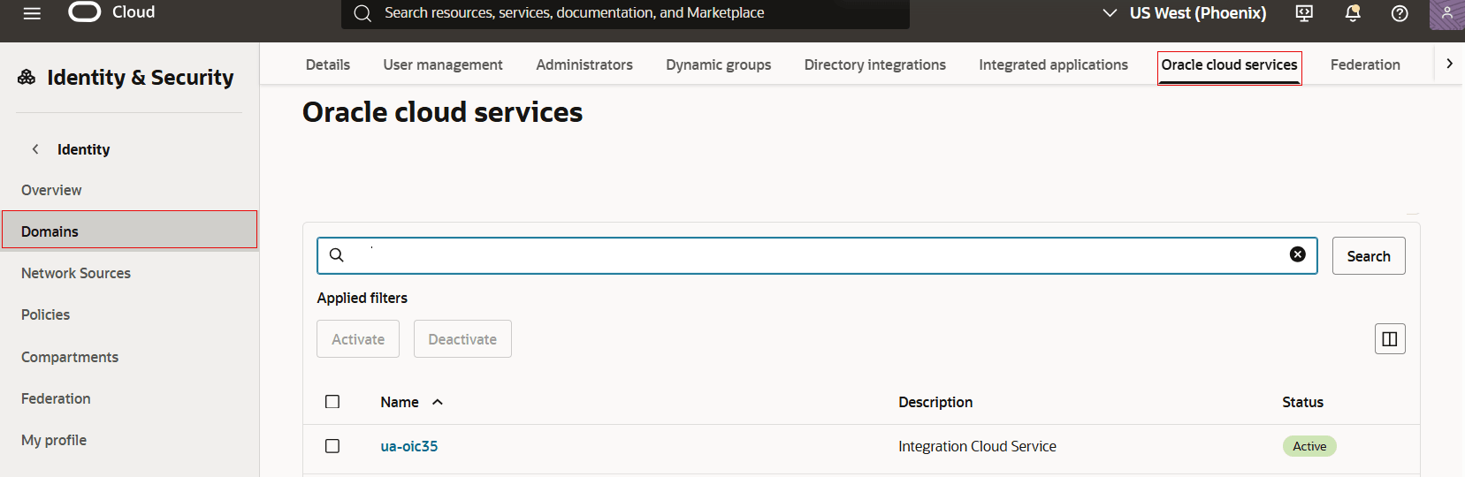
Task: Open Network Sources in the sidebar
Action: 76,273
